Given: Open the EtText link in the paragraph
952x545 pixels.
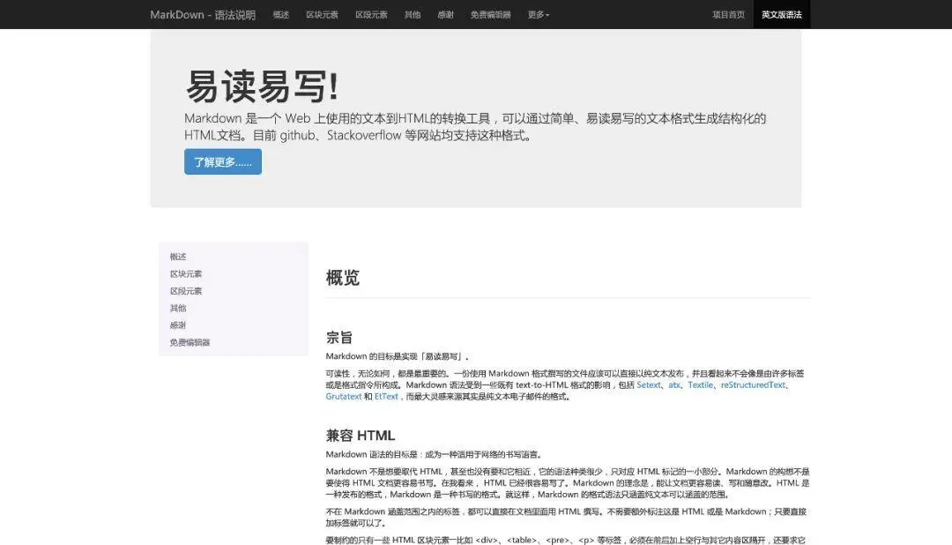Looking at the screenshot, I should coord(386,396).
